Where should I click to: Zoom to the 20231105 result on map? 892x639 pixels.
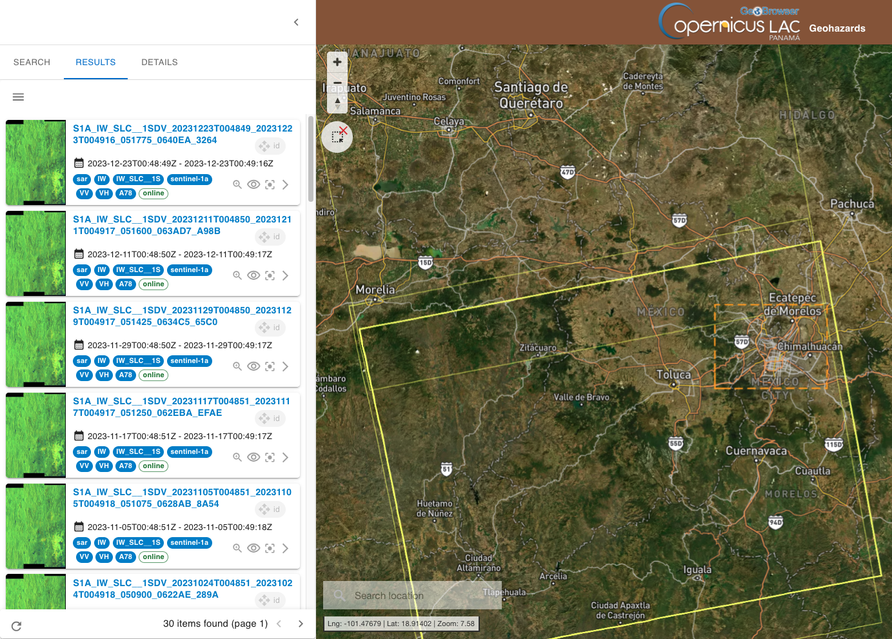coord(237,548)
